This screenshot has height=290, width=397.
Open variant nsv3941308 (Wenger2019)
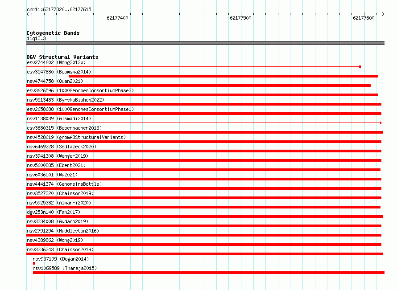[x=58, y=156]
